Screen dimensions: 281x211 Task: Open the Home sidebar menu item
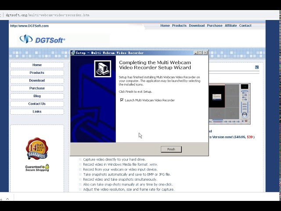(x=37, y=65)
